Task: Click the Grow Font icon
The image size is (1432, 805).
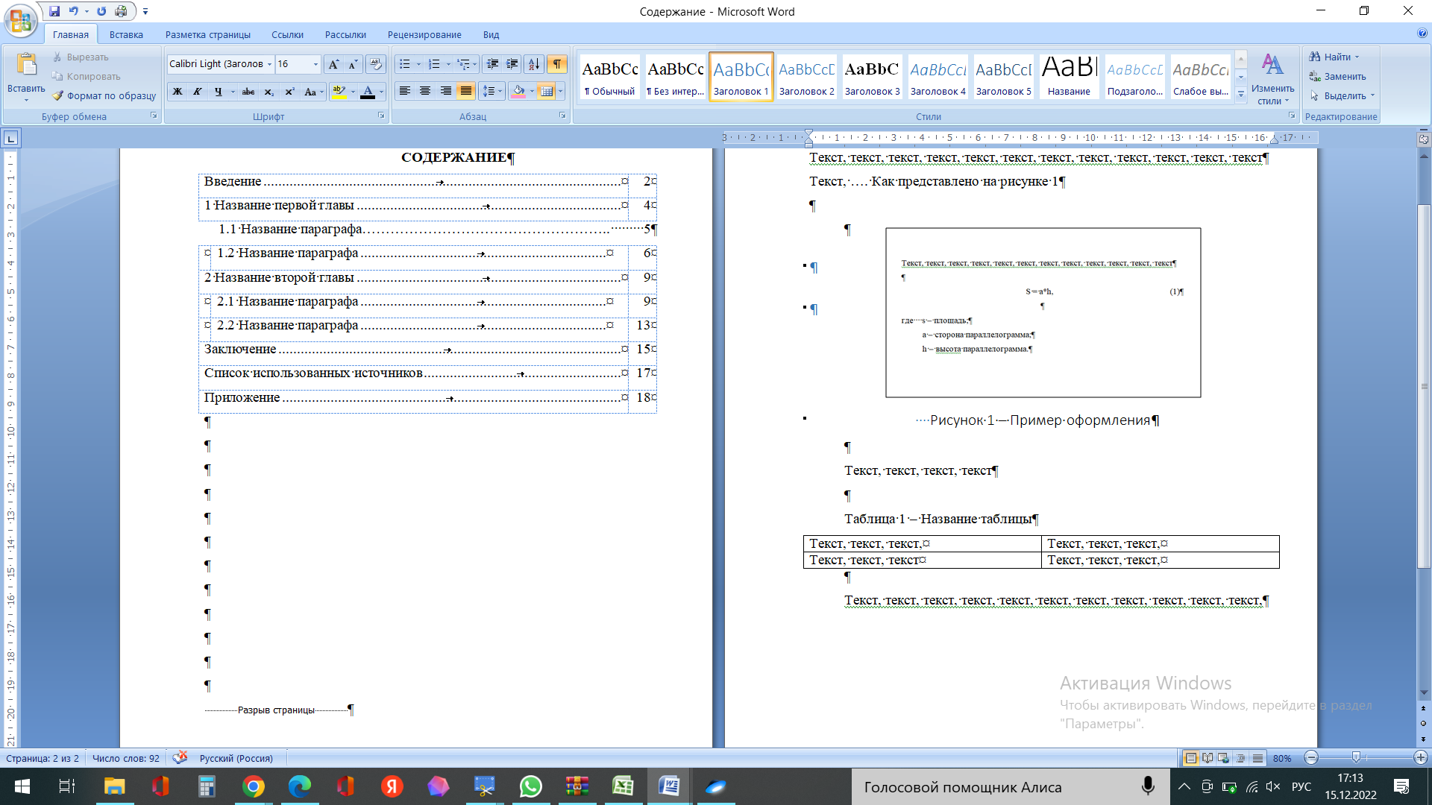Action: point(333,64)
